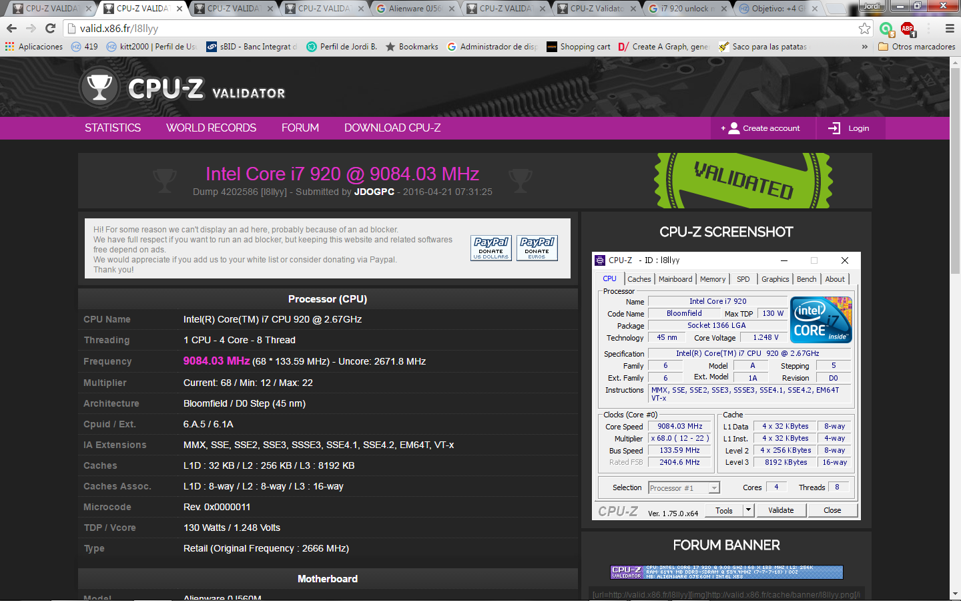961x601 pixels.
Task: Open the Shopping cart bookmark
Action: [578, 47]
